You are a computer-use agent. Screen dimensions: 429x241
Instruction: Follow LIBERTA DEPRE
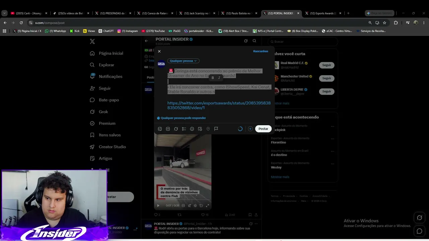(326, 91)
